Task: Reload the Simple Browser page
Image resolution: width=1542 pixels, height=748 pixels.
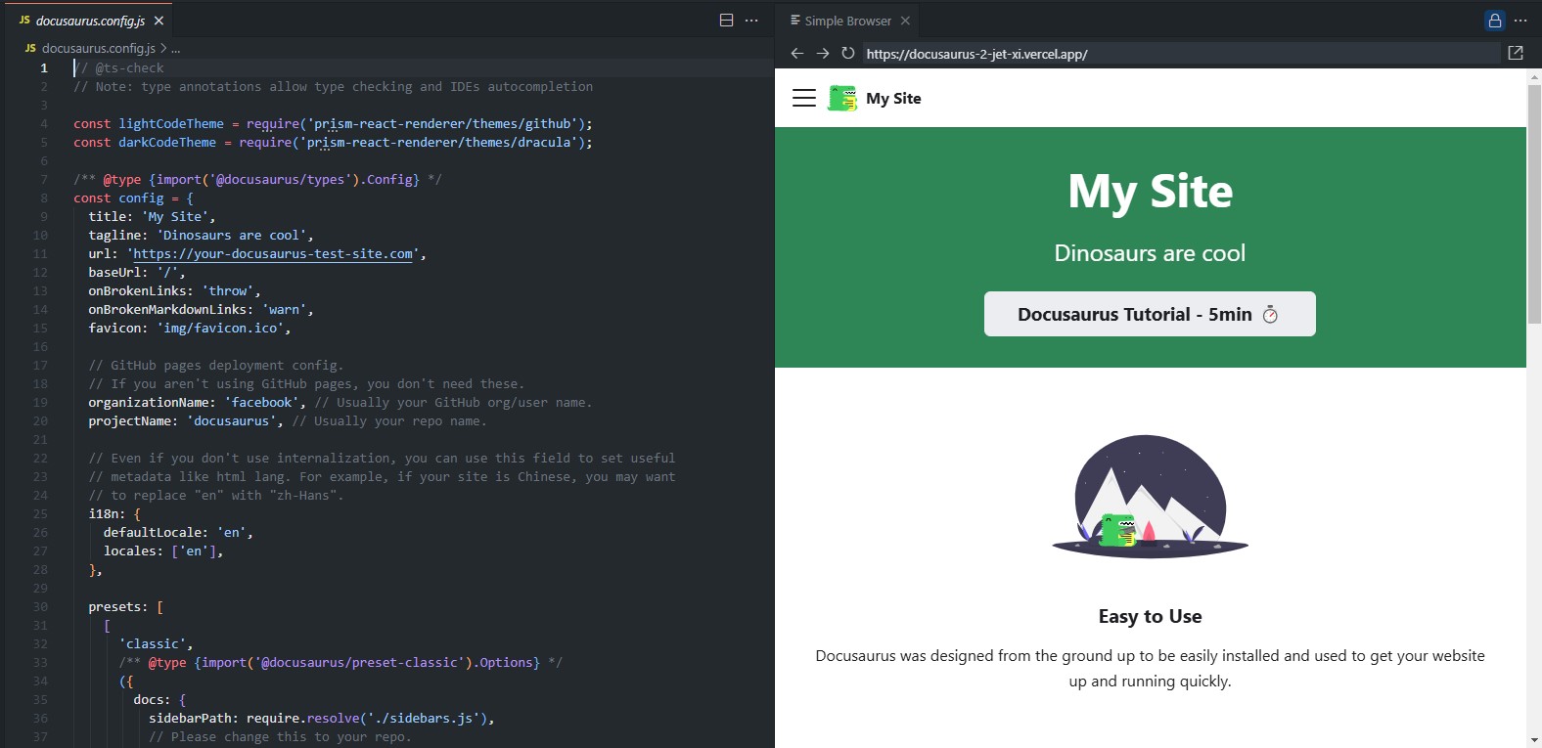Action: tap(847, 53)
